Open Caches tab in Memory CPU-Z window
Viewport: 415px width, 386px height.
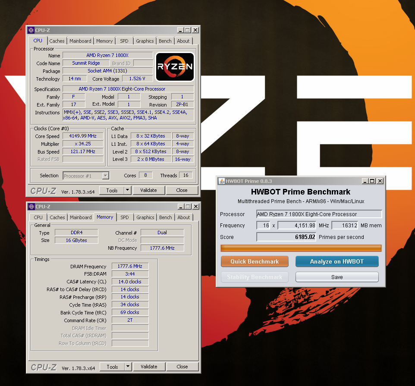click(57, 217)
